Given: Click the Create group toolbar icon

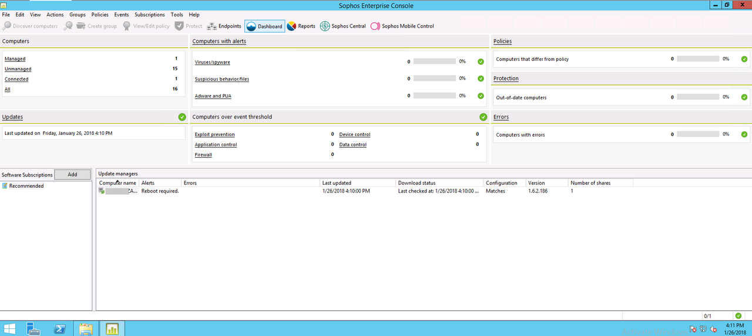Looking at the screenshot, I should tap(80, 26).
